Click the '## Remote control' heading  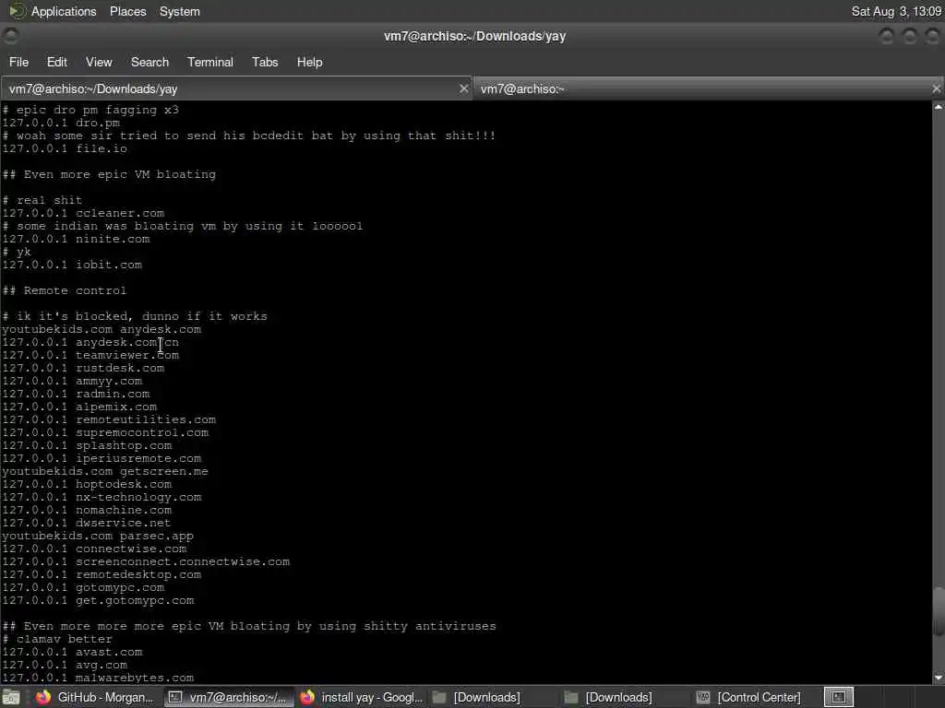[65, 290]
